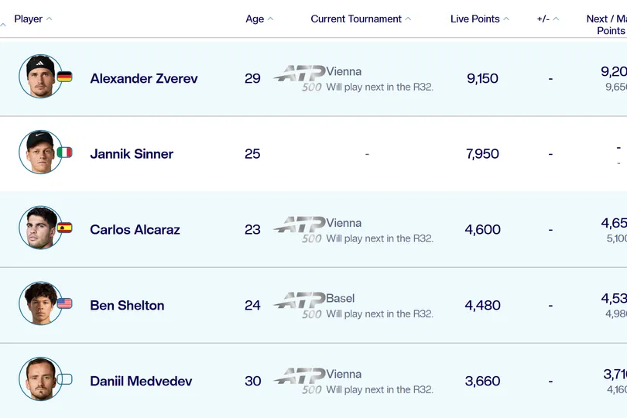
Task: Click the Italian flag icon beside Sinner
Action: (x=64, y=152)
